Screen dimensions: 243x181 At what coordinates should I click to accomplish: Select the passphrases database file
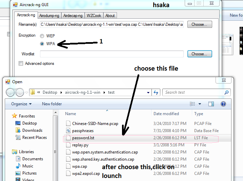pos(83,131)
